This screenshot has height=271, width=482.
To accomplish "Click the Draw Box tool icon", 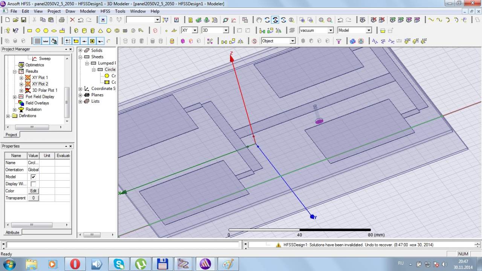I will click(76, 30).
